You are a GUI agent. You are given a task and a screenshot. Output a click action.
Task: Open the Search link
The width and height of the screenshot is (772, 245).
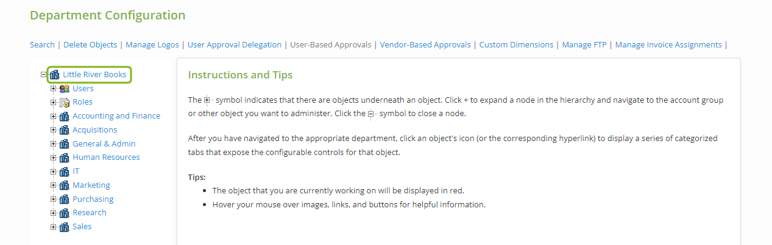tap(42, 44)
